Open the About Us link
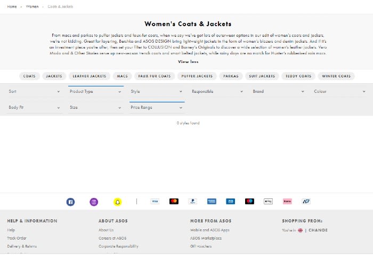This screenshot has height=255, width=373. click(106, 230)
